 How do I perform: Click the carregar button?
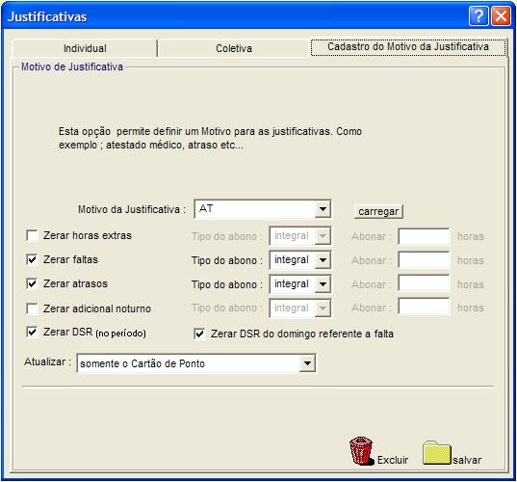[x=378, y=211]
